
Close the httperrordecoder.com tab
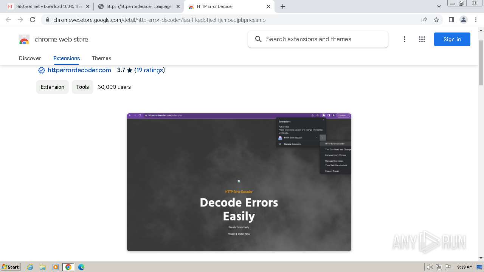[x=178, y=6]
